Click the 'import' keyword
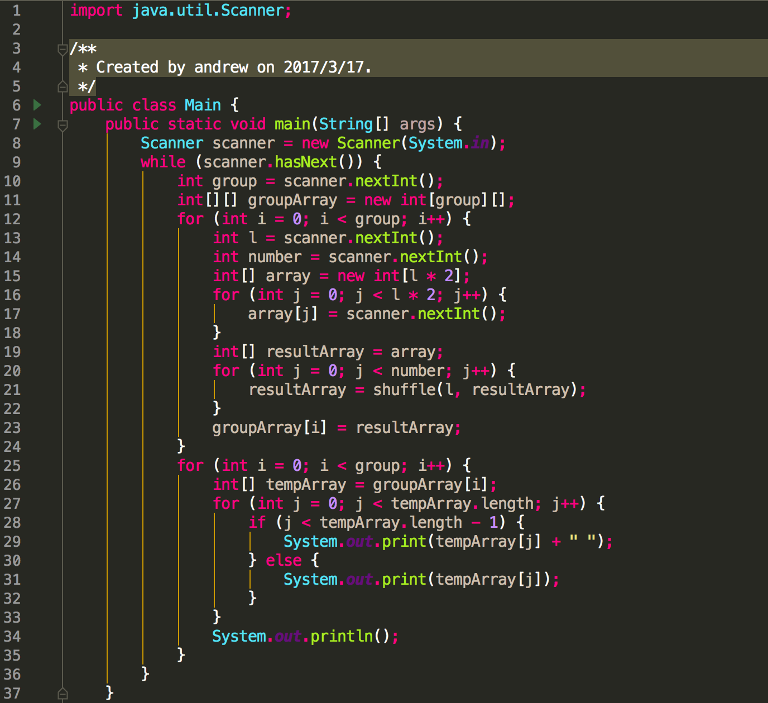Image resolution: width=768 pixels, height=703 pixels. tap(96, 11)
